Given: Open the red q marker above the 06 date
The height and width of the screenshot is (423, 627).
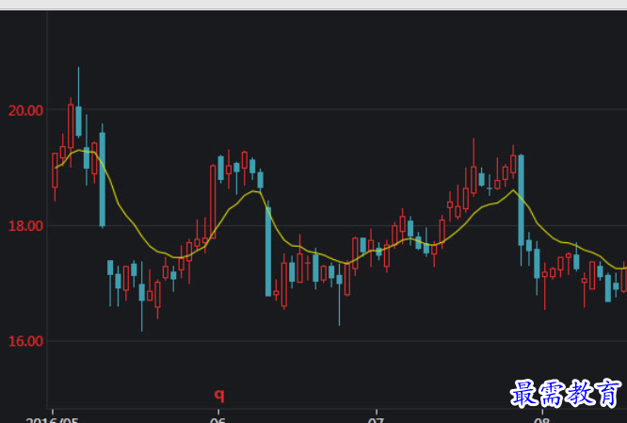Looking at the screenshot, I should (x=219, y=396).
